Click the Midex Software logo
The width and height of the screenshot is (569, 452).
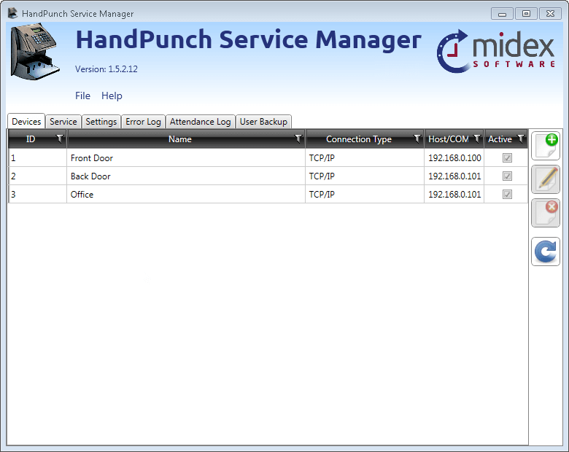tap(495, 51)
